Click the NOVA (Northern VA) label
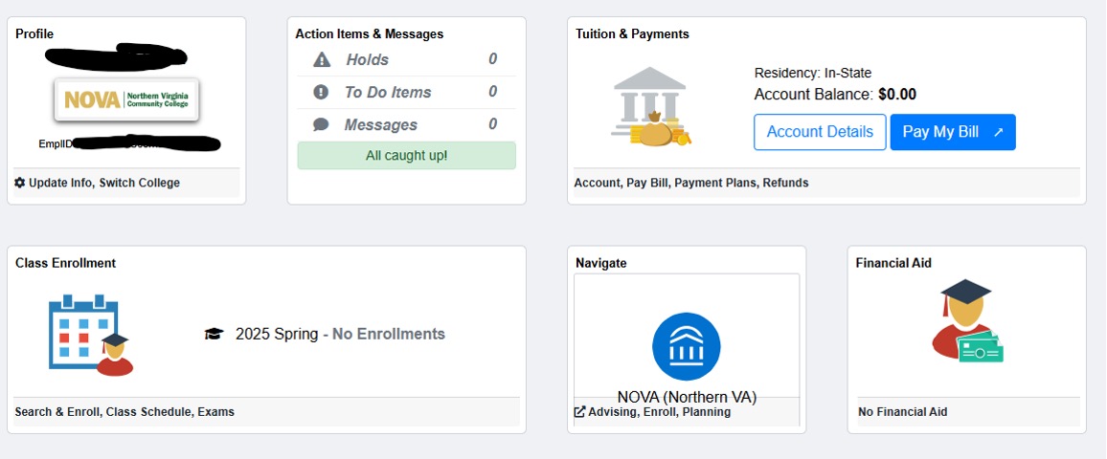This screenshot has height=459, width=1107. (687, 397)
